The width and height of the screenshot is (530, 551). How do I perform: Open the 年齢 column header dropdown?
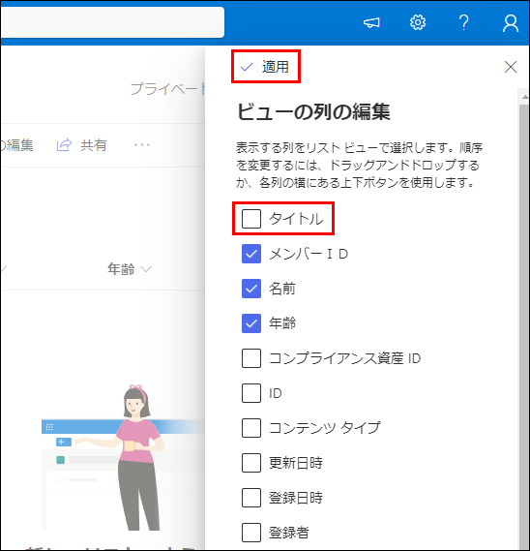tap(130, 269)
